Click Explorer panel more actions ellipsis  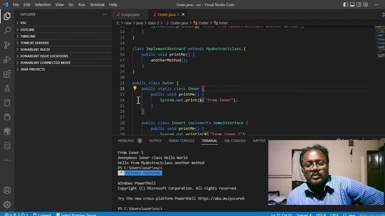coord(105,14)
